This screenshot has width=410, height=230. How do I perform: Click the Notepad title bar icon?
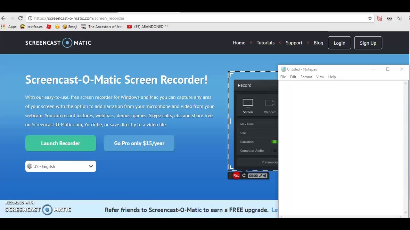click(283, 69)
